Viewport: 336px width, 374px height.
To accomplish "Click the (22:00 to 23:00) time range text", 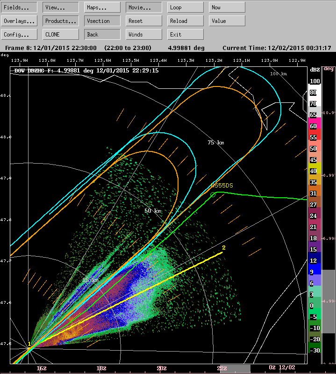I will tap(128, 48).
